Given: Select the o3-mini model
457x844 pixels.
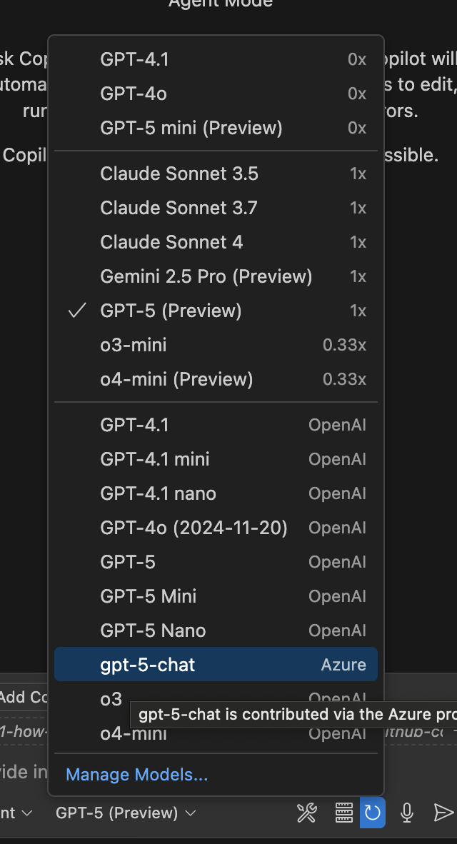Looking at the screenshot, I should 134,345.
